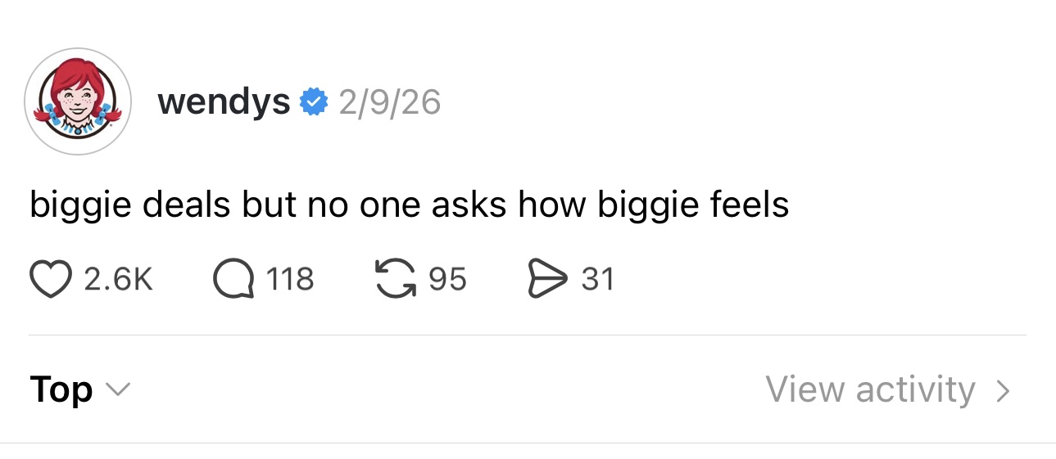Screen dimensions: 1056x459
Task: Open the Top sort dropdown
Action: [x=61, y=389]
